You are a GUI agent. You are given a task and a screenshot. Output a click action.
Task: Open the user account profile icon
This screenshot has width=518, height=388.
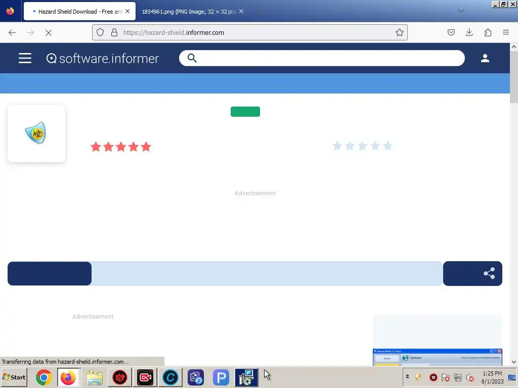point(485,58)
